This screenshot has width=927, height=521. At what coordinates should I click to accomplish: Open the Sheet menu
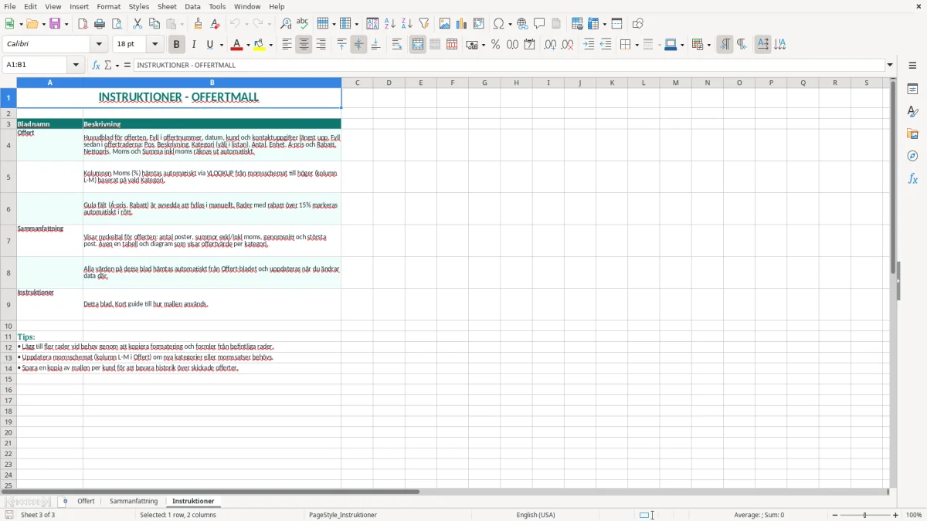coord(167,6)
